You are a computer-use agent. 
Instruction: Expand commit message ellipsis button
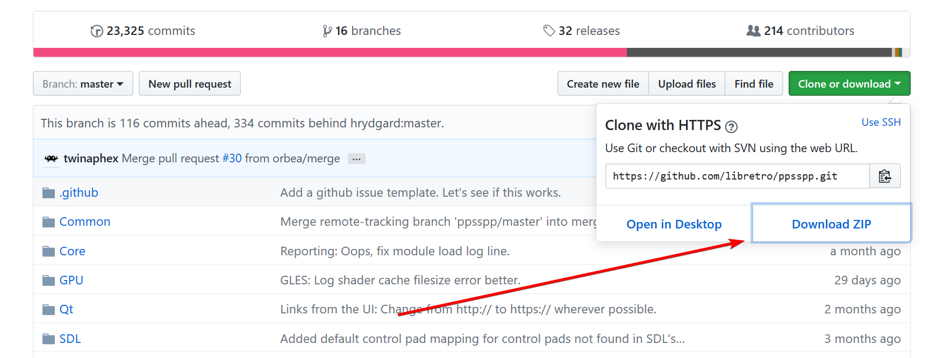(x=356, y=159)
